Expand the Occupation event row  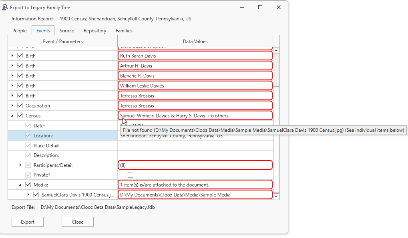click(x=12, y=106)
